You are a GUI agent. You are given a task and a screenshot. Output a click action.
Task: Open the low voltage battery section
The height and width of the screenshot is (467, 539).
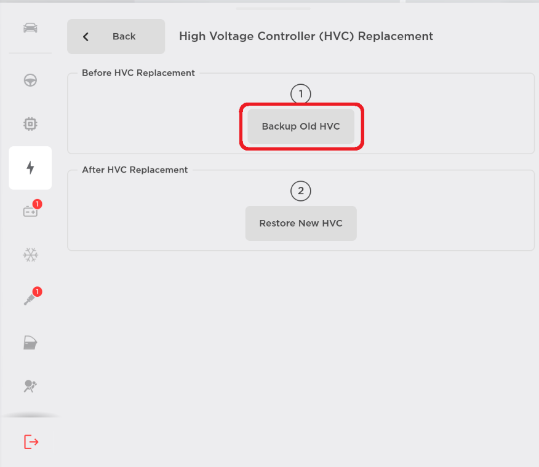(x=30, y=211)
